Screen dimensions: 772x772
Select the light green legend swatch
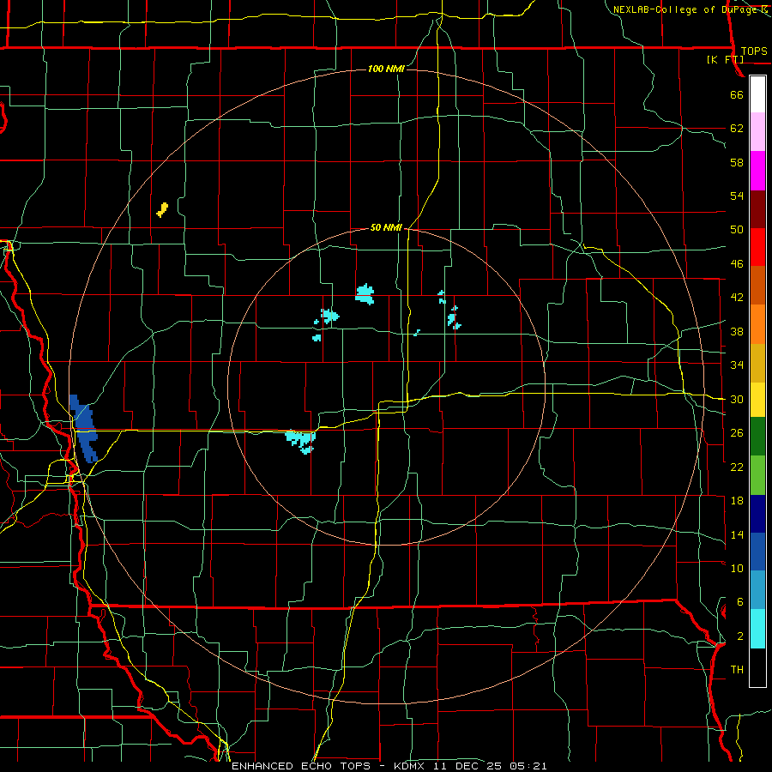click(757, 475)
